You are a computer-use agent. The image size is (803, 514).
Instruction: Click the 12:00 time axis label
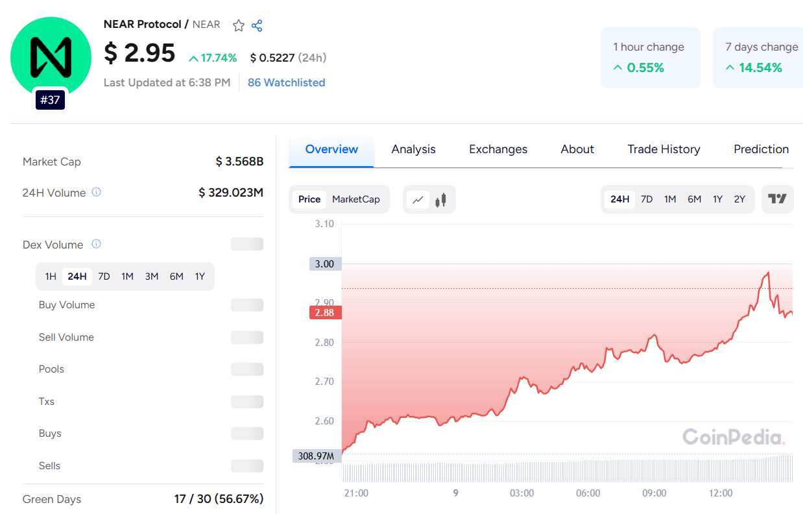pyautogui.click(x=721, y=493)
